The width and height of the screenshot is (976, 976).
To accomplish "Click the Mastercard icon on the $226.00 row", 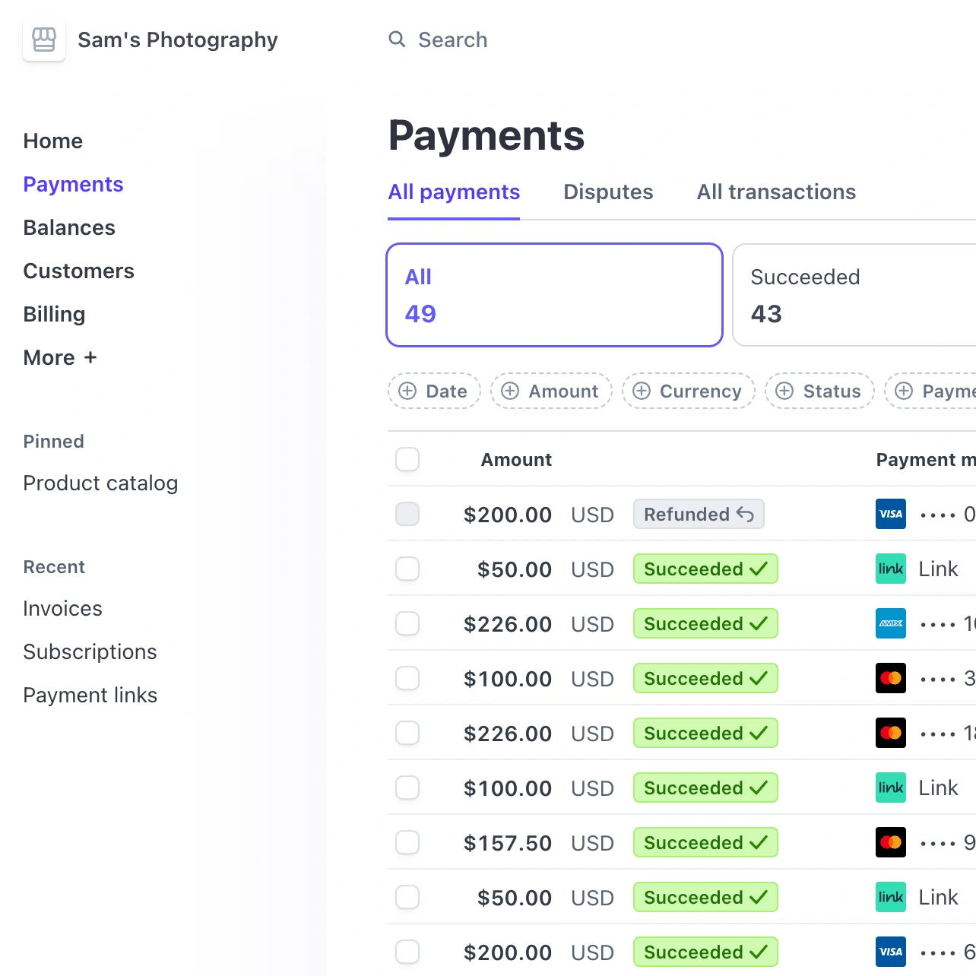I will click(891, 734).
